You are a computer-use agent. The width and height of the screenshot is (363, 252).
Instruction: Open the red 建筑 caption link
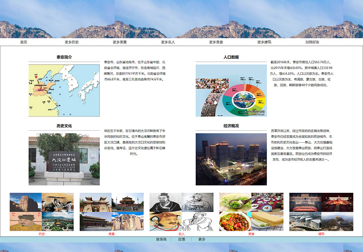[x=321, y=234]
